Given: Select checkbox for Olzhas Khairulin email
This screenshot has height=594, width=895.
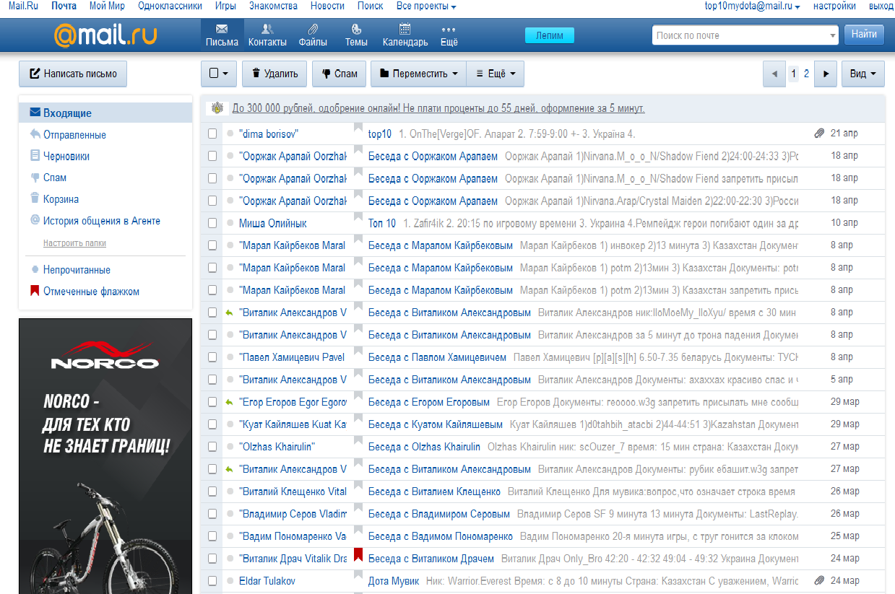Looking at the screenshot, I should tap(212, 447).
